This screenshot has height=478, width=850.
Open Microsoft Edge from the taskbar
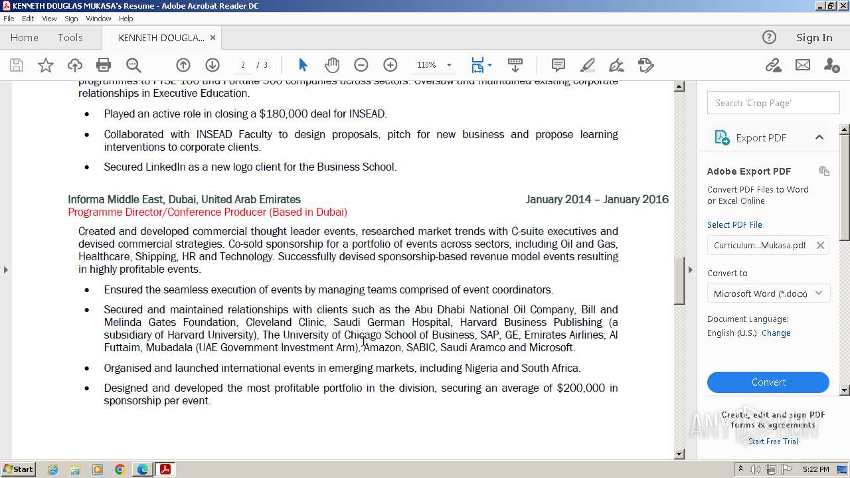[143, 469]
